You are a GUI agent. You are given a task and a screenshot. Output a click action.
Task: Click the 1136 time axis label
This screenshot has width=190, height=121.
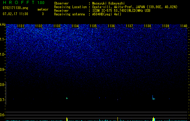click(111, 26)
